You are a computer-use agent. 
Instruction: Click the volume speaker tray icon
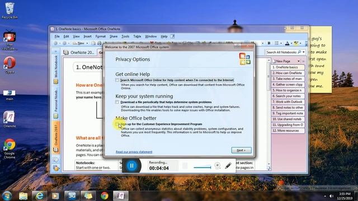pos(331,196)
